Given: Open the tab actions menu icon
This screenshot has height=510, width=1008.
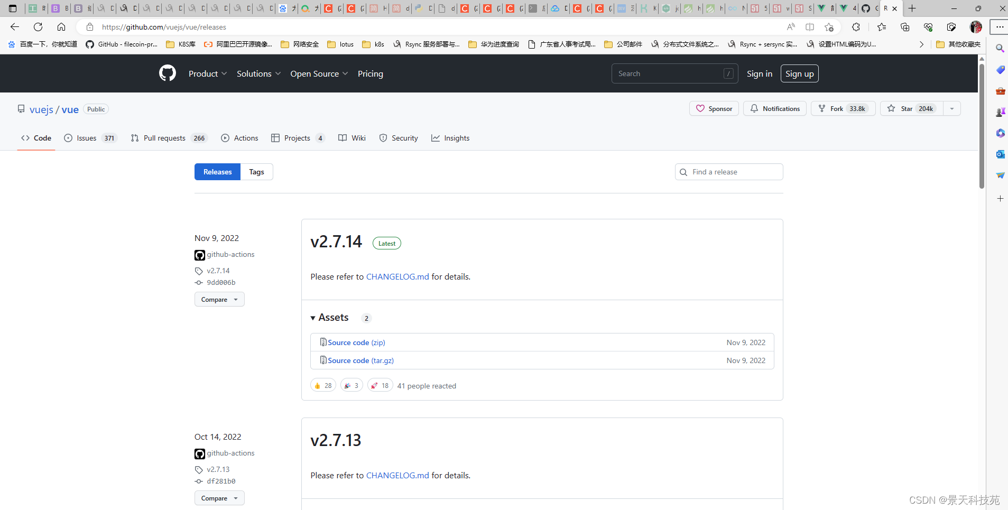Looking at the screenshot, I should [x=13, y=8].
